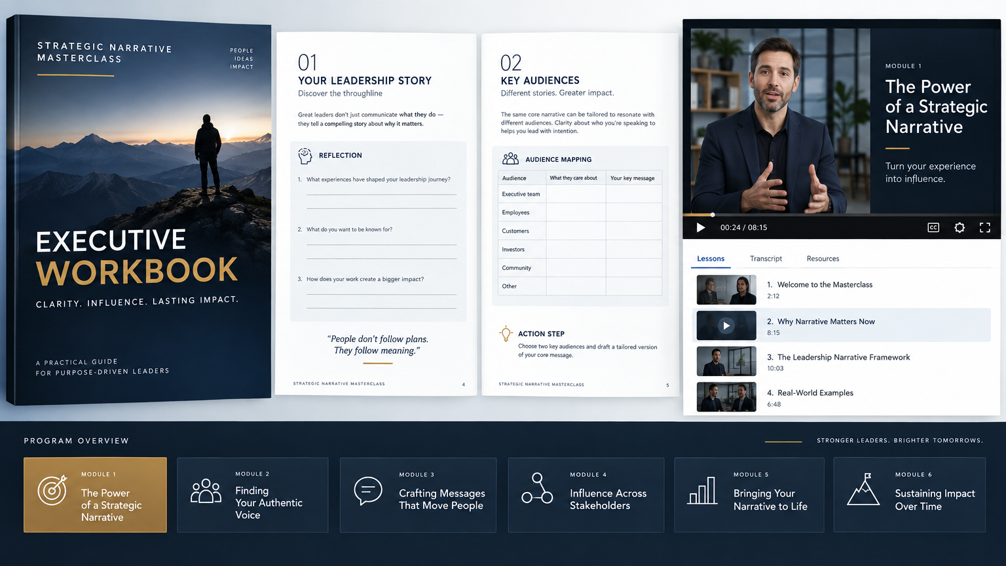
Task: Toggle closed captions CC button
Action: (933, 227)
